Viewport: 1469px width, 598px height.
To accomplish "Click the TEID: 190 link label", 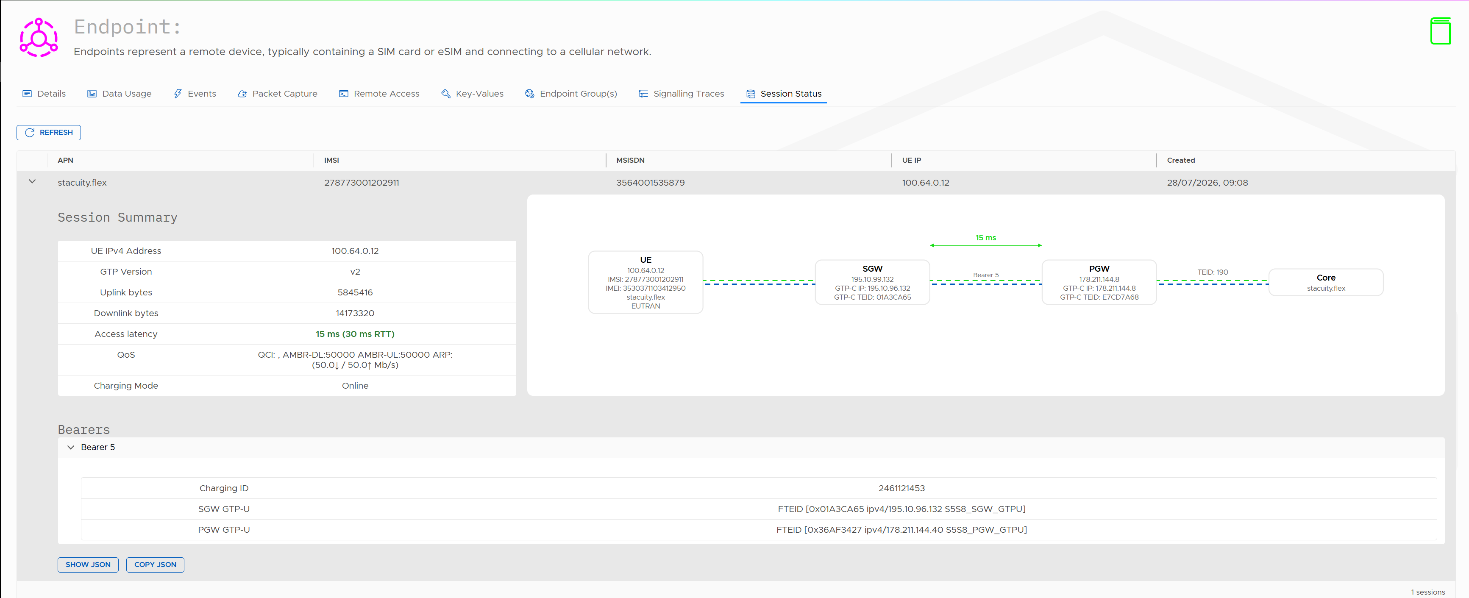I will 1213,272.
